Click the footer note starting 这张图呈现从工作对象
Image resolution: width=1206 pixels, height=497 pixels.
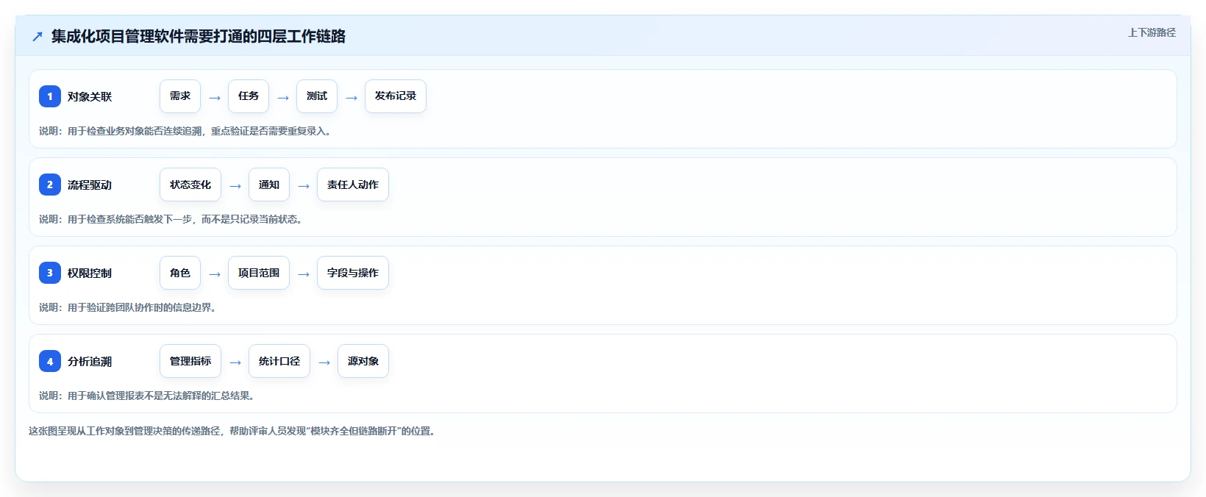tap(233, 431)
